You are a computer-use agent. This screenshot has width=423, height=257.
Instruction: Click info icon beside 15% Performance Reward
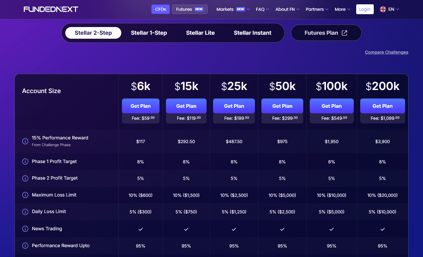point(25,141)
